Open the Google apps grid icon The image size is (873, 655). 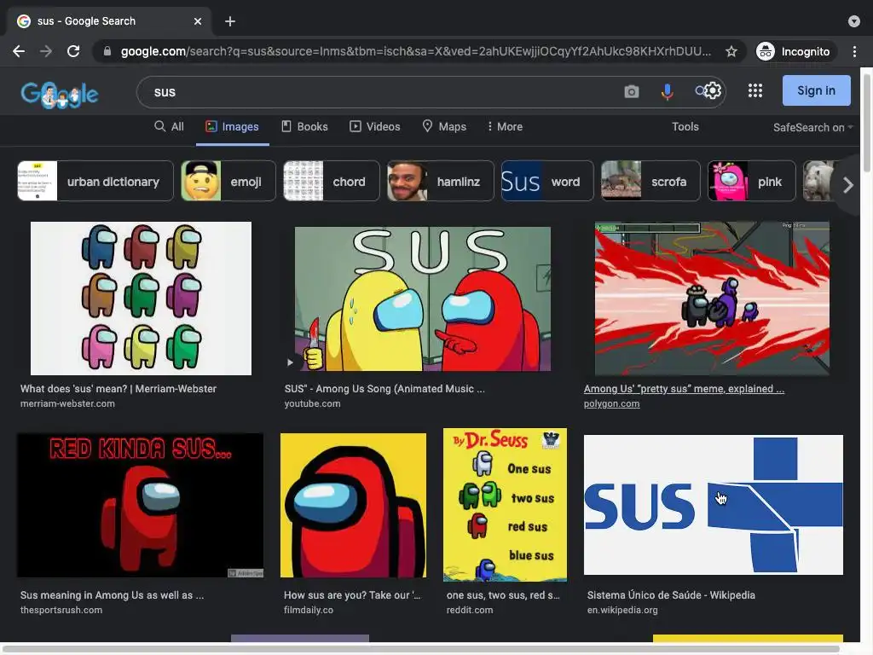(x=755, y=90)
